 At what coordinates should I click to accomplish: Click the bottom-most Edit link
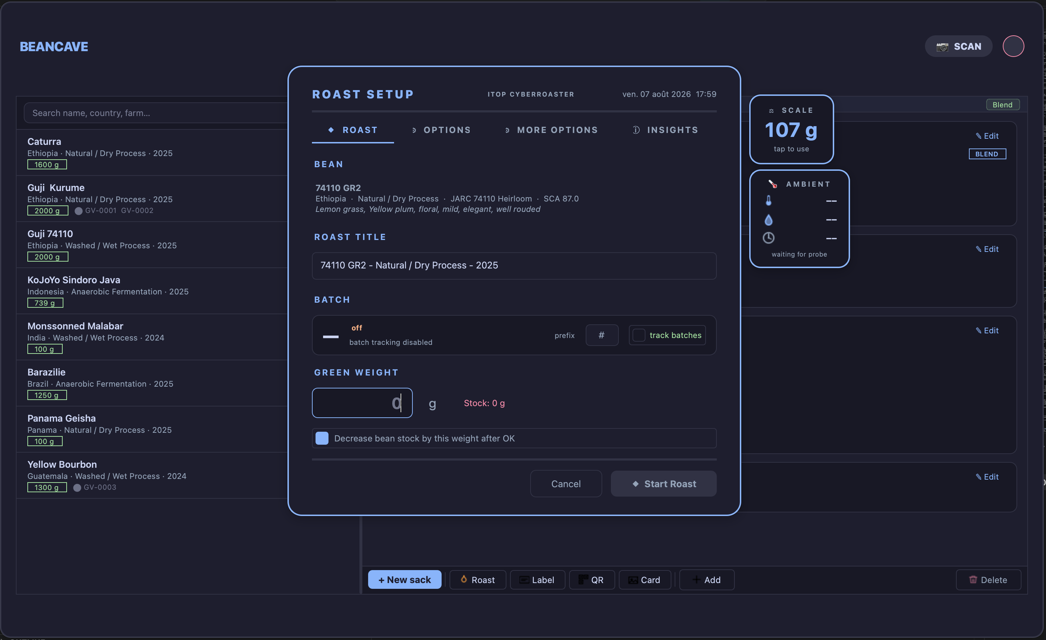987,477
